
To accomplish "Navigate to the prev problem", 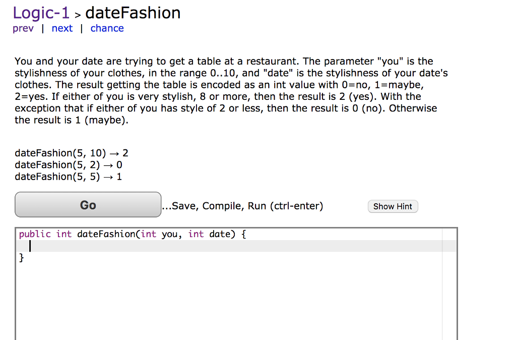I will [23, 28].
